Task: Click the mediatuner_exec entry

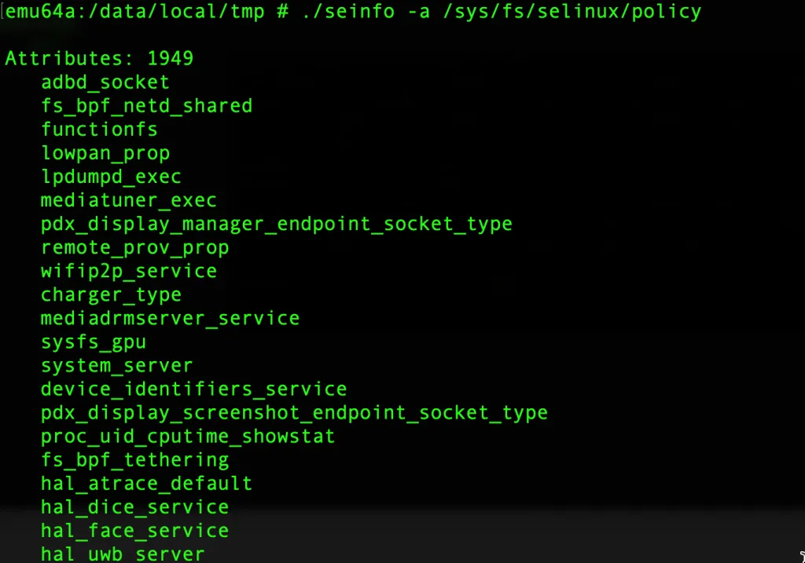Action: tap(128, 200)
